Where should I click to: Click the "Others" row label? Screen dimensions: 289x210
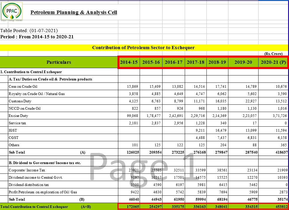(14, 145)
